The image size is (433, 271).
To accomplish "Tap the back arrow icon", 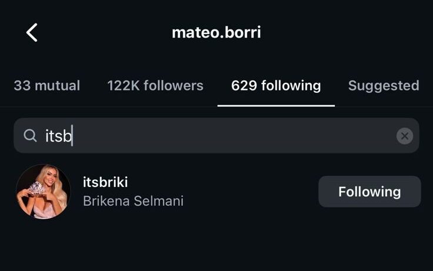I will (32, 32).
